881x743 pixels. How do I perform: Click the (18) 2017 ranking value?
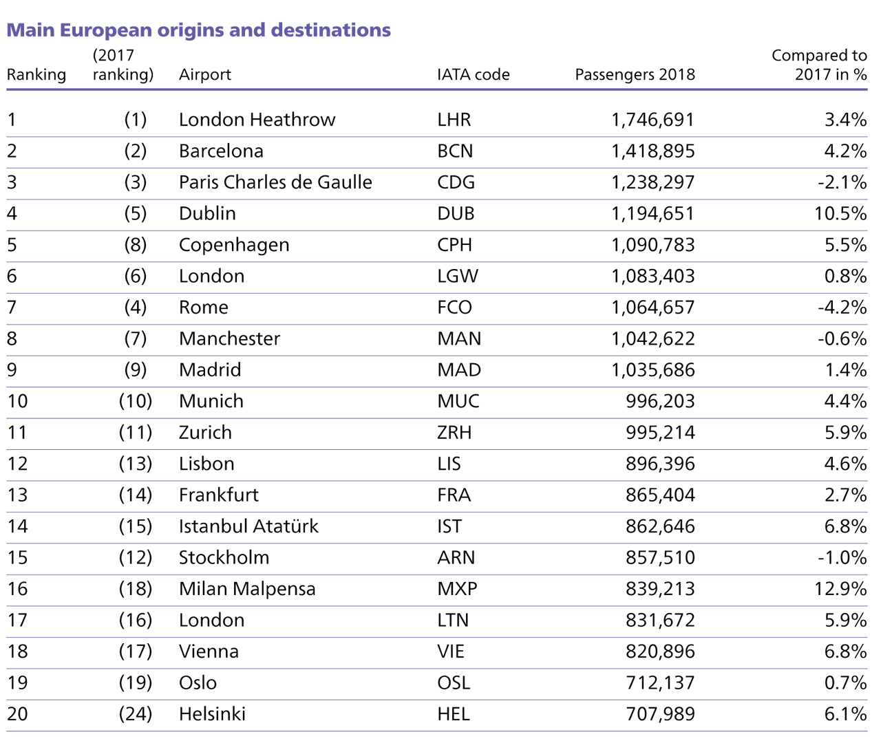pyautogui.click(x=135, y=589)
